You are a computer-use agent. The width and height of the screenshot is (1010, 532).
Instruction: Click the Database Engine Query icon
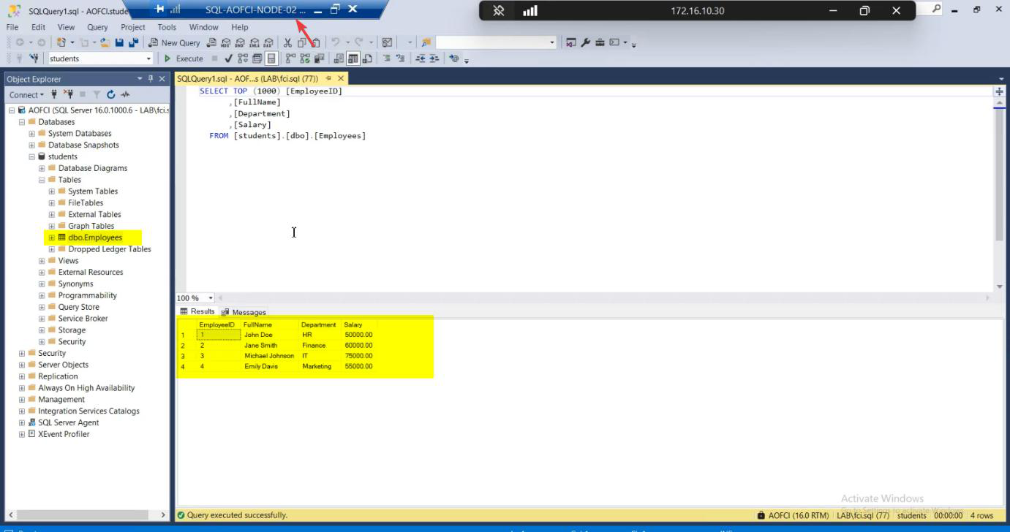[211, 42]
